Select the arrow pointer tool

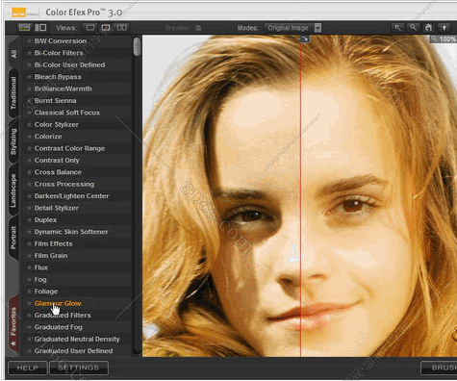pos(397,28)
